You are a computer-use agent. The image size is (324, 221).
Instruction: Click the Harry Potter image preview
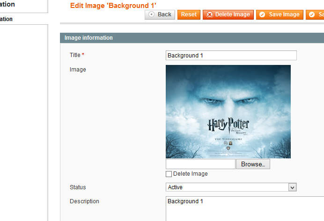(228, 112)
